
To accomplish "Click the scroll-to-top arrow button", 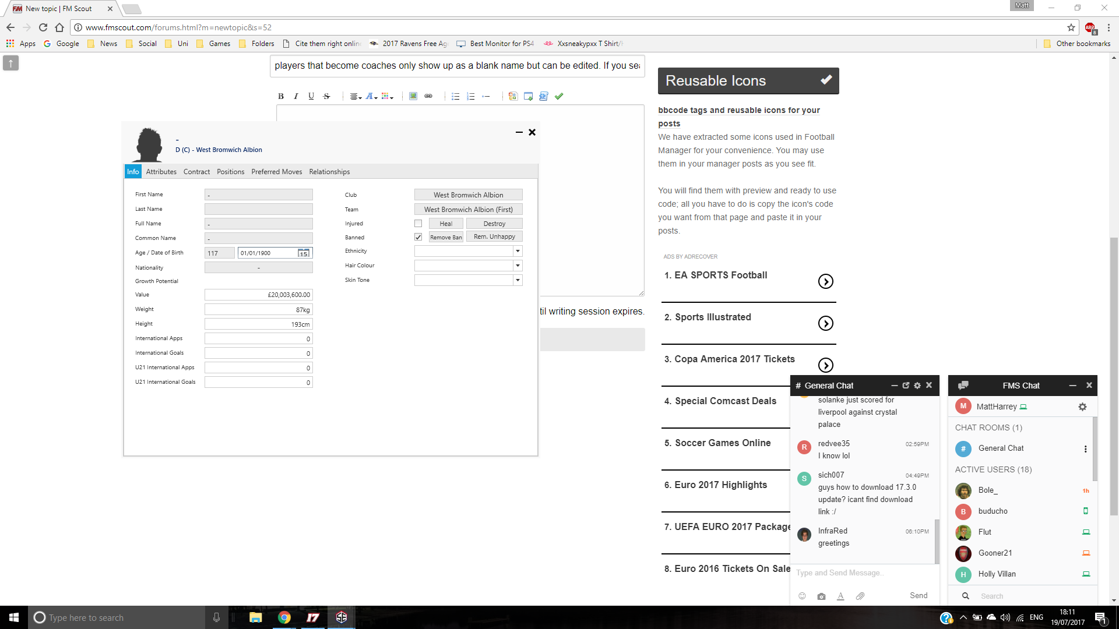I will pos(10,63).
